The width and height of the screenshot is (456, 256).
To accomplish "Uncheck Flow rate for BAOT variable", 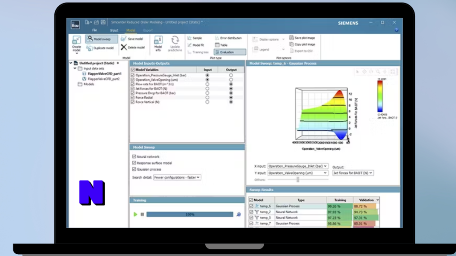I will pos(133,84).
